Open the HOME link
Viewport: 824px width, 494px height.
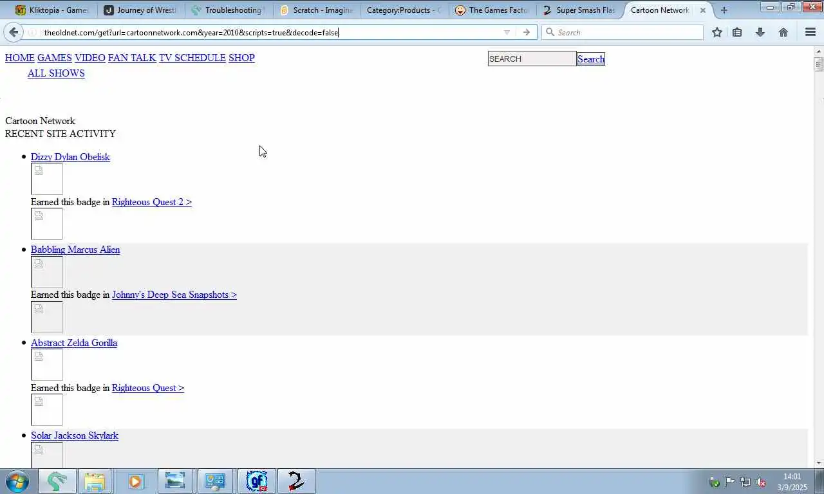tap(20, 58)
